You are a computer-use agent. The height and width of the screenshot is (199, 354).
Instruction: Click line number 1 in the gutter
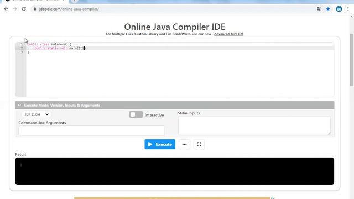click(x=22, y=44)
